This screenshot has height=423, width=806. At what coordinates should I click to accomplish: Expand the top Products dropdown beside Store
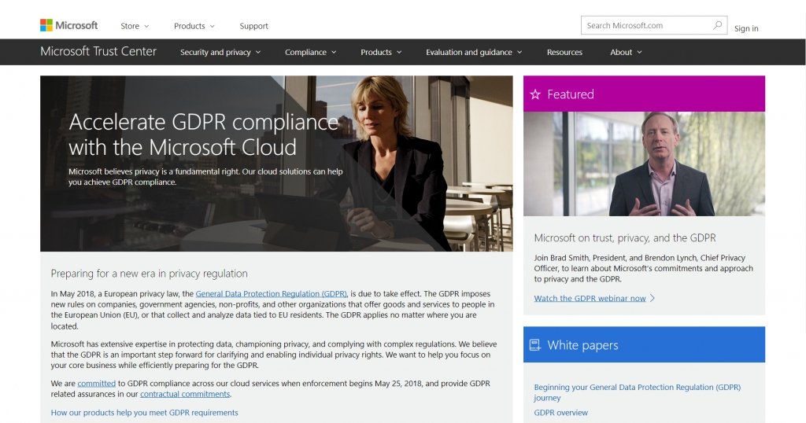pos(194,26)
